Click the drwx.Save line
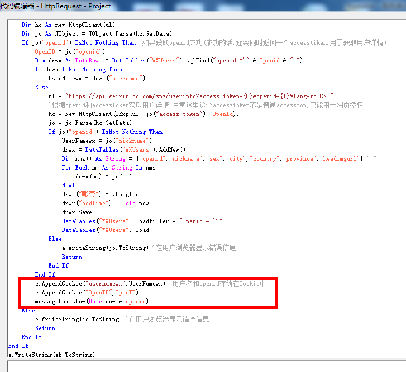Image resolution: width=406 pixels, height=372 pixels. (x=77, y=212)
